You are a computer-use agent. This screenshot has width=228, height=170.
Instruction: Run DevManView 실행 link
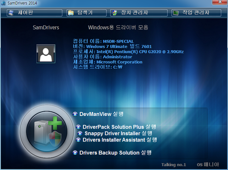[x=101, y=114]
